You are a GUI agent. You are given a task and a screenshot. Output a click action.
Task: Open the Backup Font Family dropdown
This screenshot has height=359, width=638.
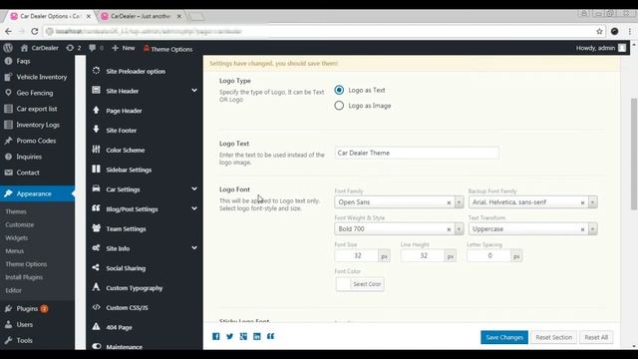click(532, 201)
